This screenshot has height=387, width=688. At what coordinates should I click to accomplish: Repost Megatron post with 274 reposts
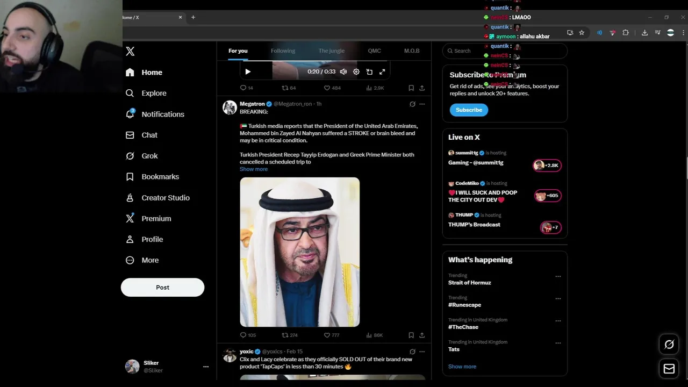[x=290, y=335]
